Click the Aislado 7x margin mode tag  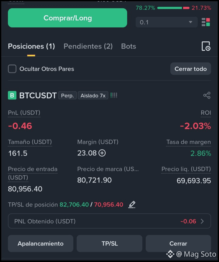coord(93,96)
